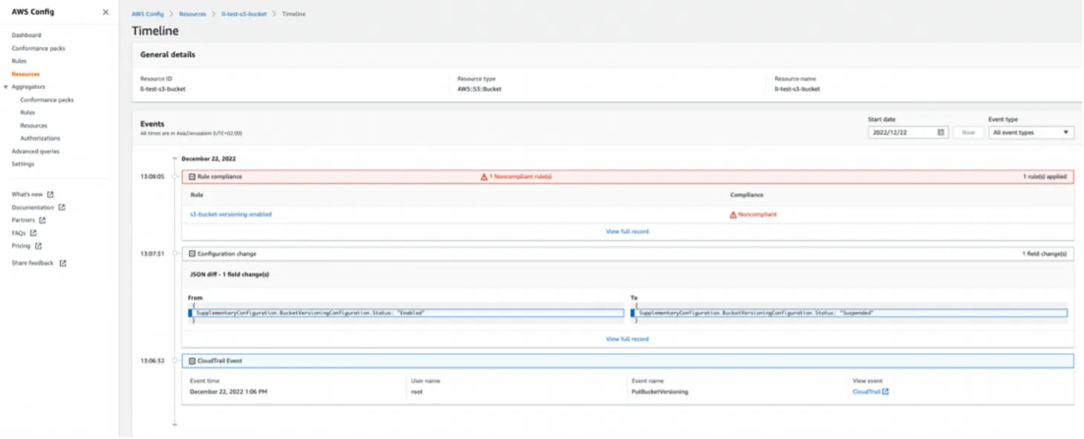Select the root user name value
1084x439 pixels.
click(x=417, y=392)
